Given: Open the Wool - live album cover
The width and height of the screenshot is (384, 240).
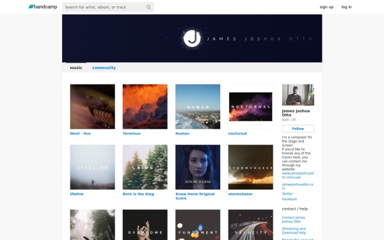Looking at the screenshot, I should (x=92, y=106).
